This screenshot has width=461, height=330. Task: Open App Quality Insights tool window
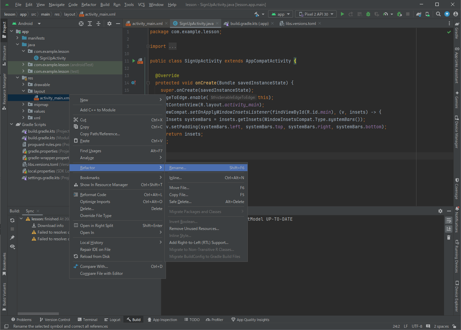[x=250, y=320]
